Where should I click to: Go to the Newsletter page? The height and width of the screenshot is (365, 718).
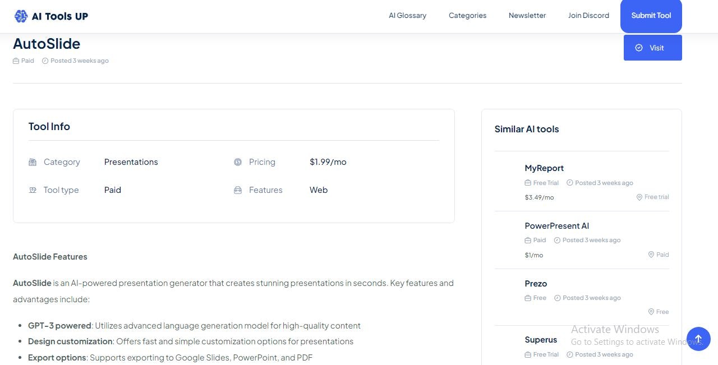pyautogui.click(x=527, y=16)
